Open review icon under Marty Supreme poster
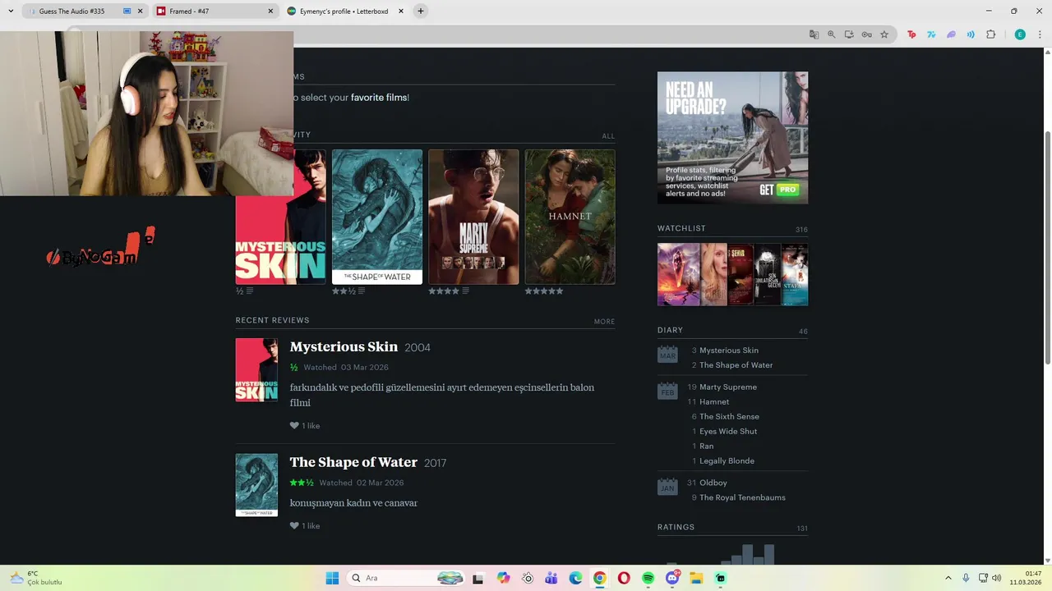The width and height of the screenshot is (1052, 591). click(x=465, y=291)
